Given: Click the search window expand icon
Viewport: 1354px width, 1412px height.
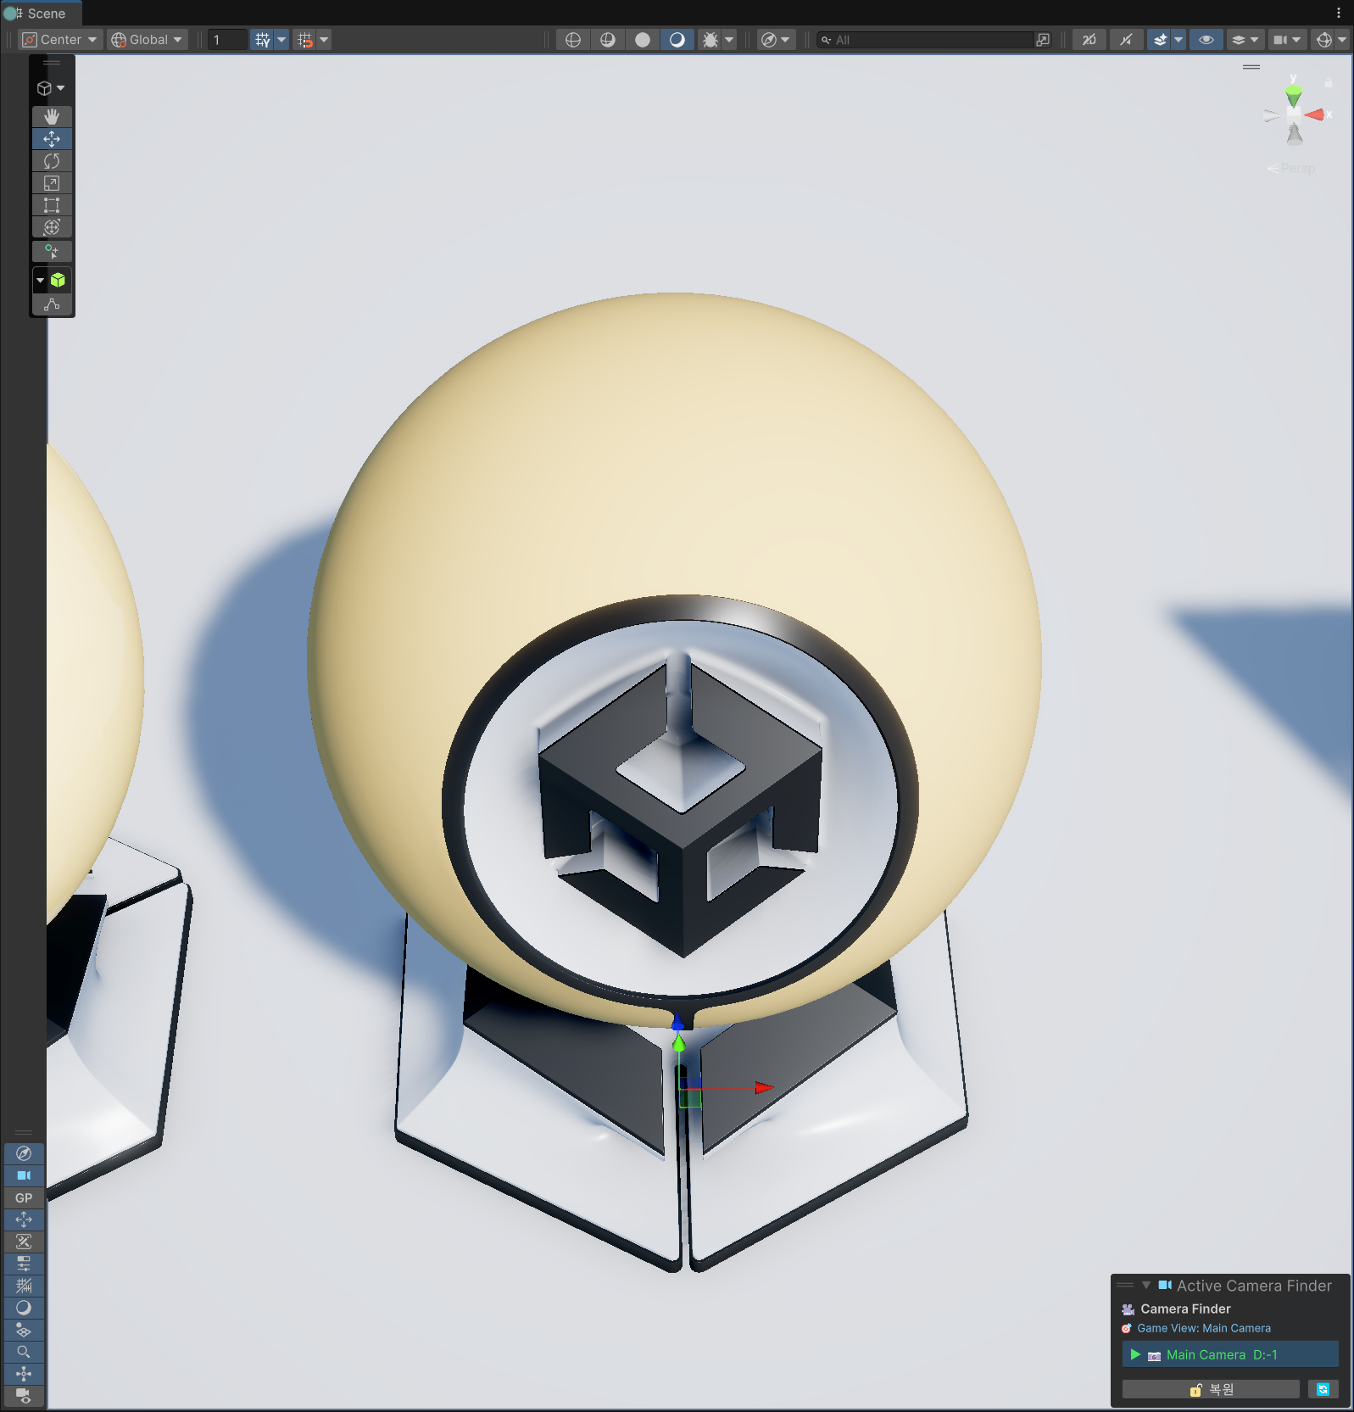Looking at the screenshot, I should pyautogui.click(x=1043, y=40).
